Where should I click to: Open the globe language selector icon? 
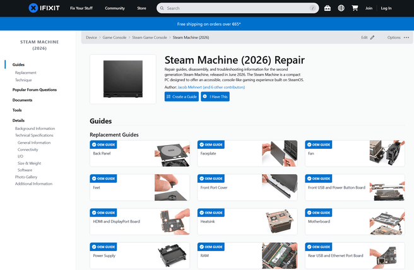point(341,8)
